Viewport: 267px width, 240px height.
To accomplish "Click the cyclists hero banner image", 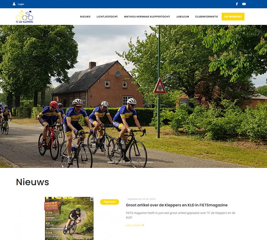I will point(133,96).
